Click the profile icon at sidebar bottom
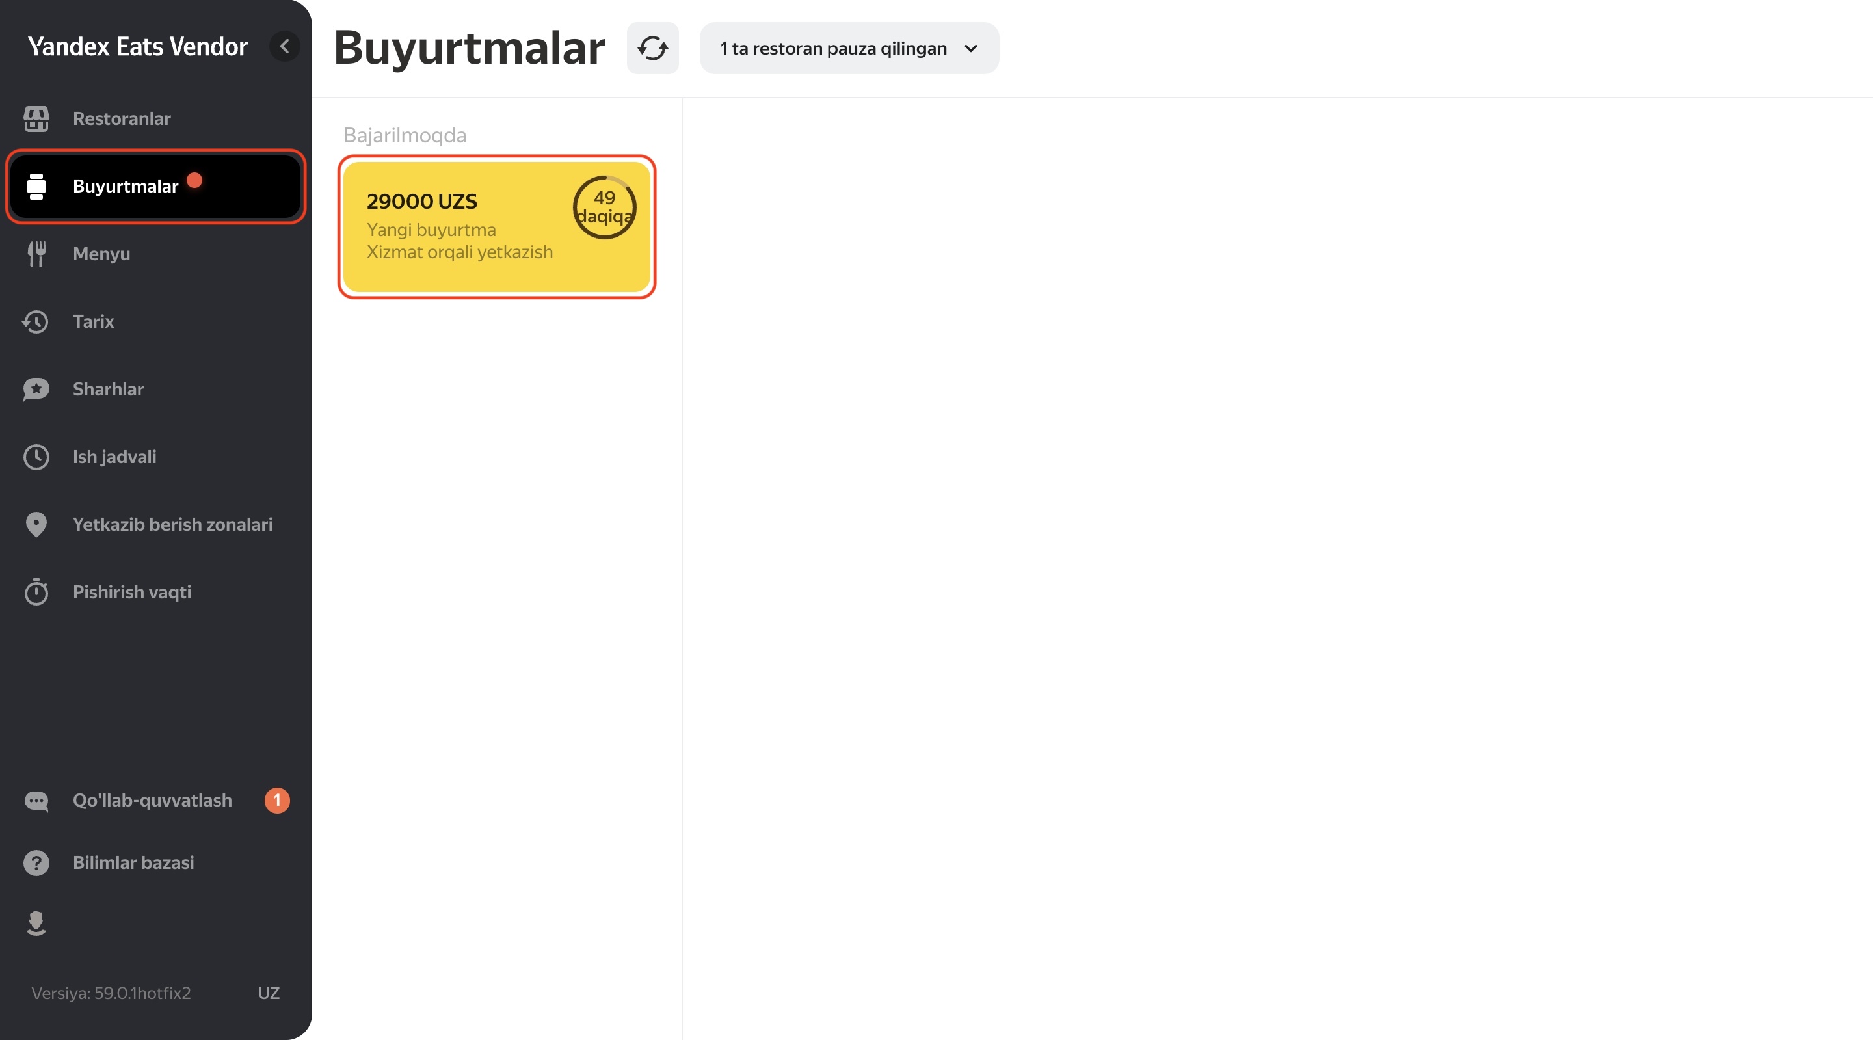The image size is (1873, 1040). pos(36,923)
